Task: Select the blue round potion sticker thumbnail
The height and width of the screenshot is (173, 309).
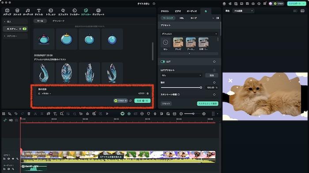Action: [112, 39]
